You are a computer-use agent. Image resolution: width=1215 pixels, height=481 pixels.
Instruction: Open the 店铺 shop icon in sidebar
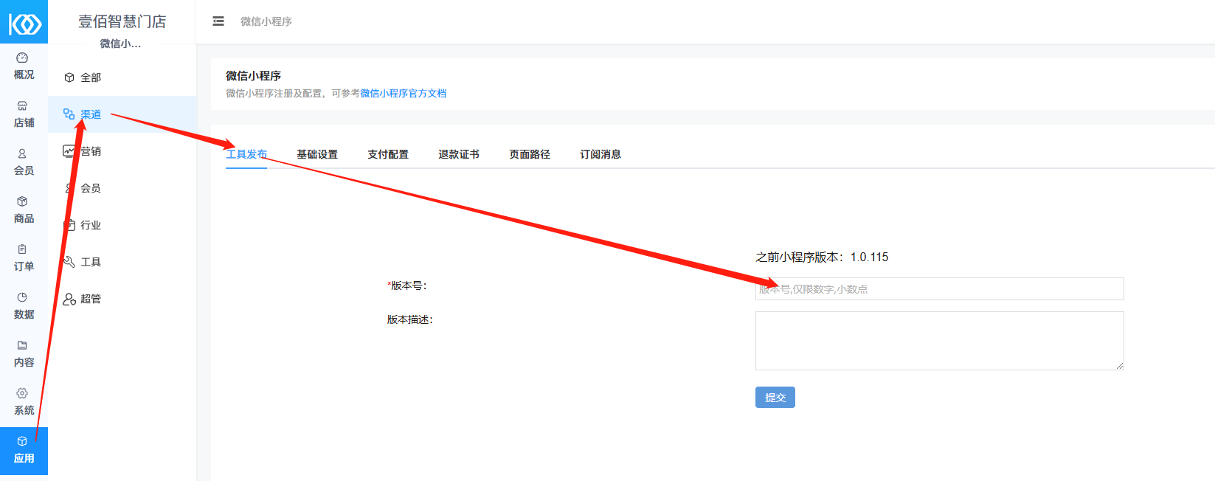click(22, 105)
